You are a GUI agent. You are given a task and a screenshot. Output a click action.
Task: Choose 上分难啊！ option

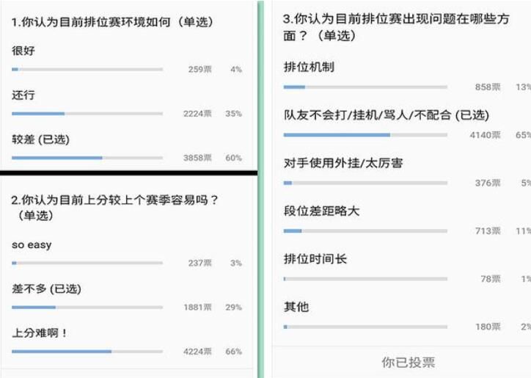click(40, 333)
